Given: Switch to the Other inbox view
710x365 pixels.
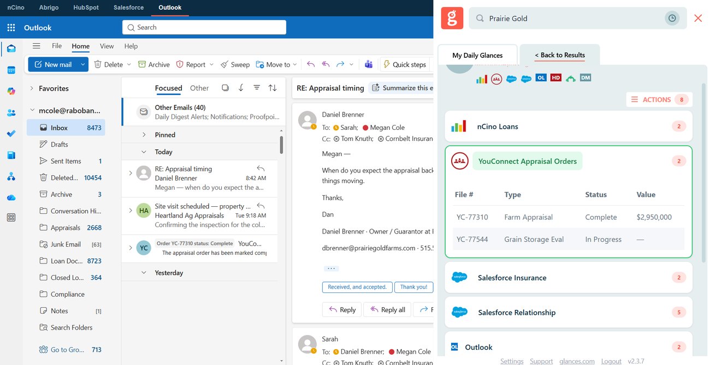Looking at the screenshot, I should (199, 88).
